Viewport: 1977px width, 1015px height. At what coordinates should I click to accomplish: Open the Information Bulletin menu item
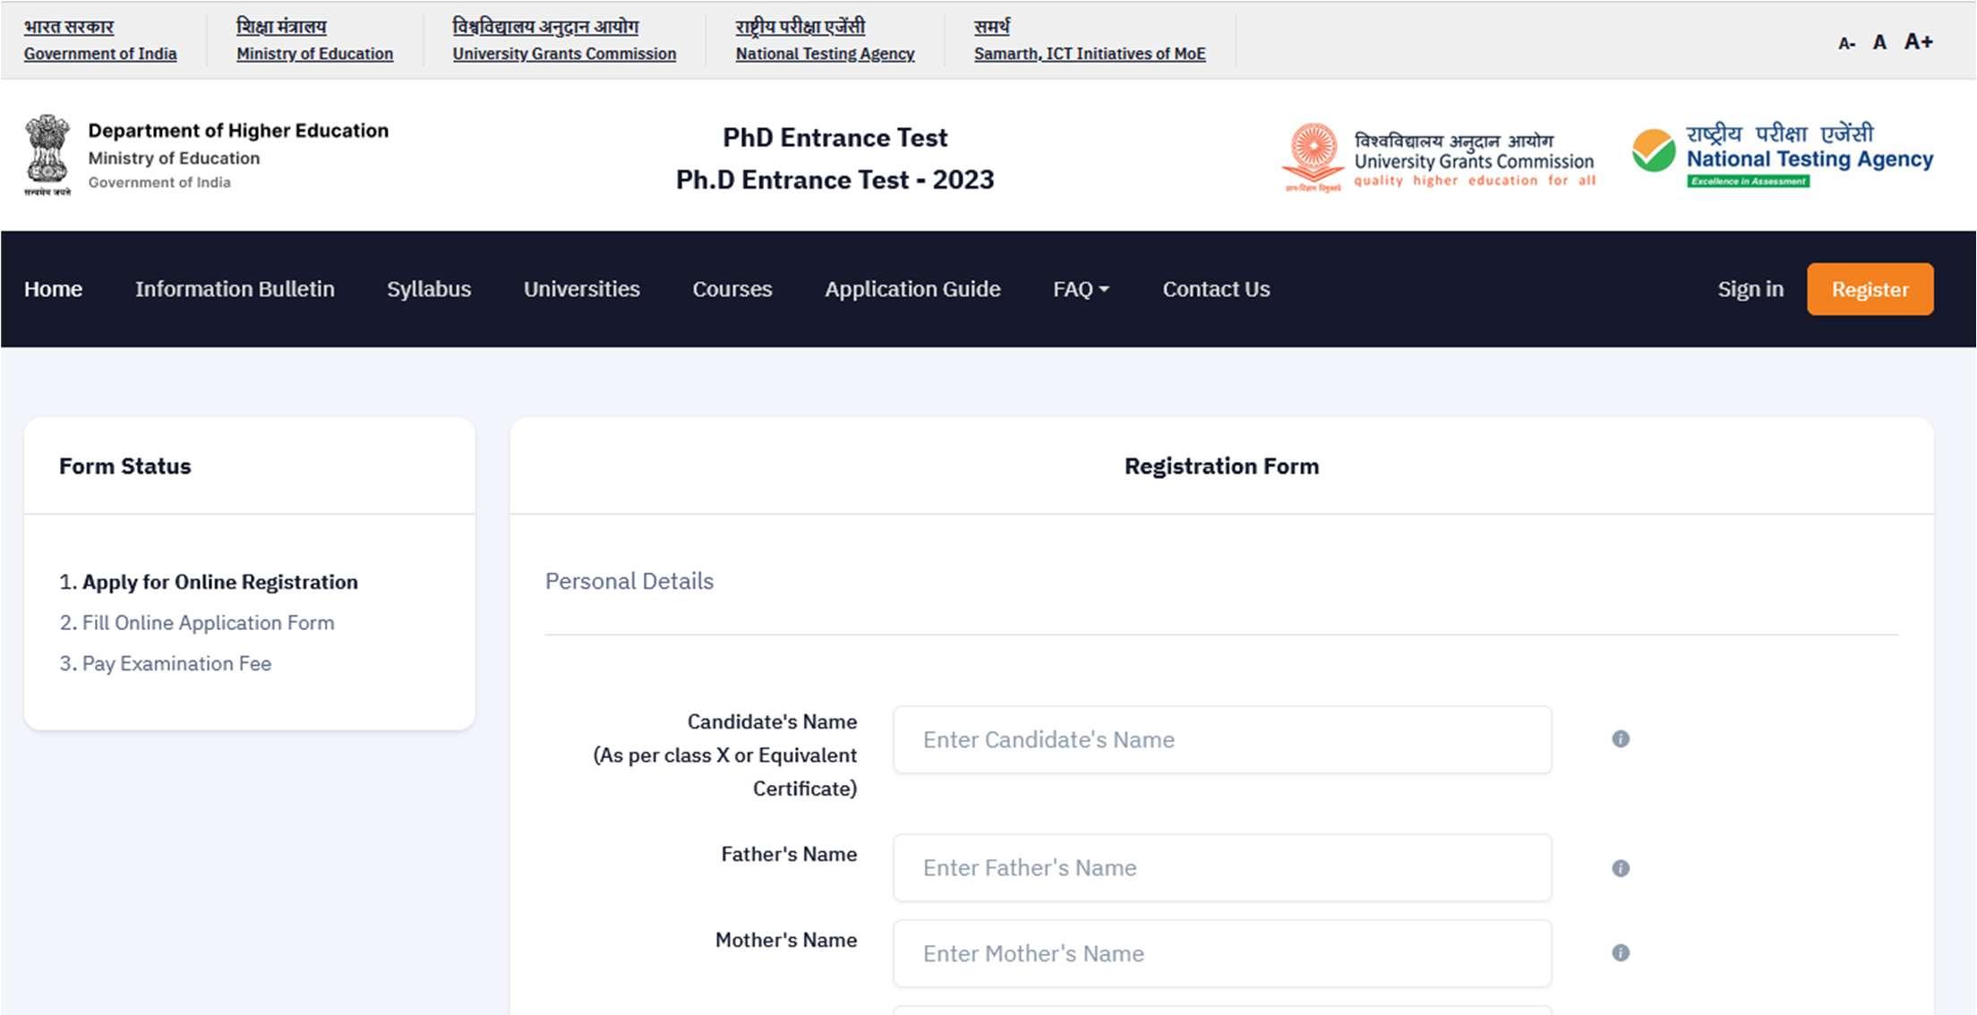pos(235,289)
